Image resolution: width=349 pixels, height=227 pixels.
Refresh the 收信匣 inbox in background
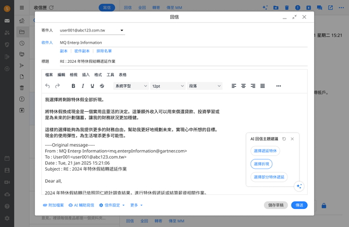click(x=51, y=8)
